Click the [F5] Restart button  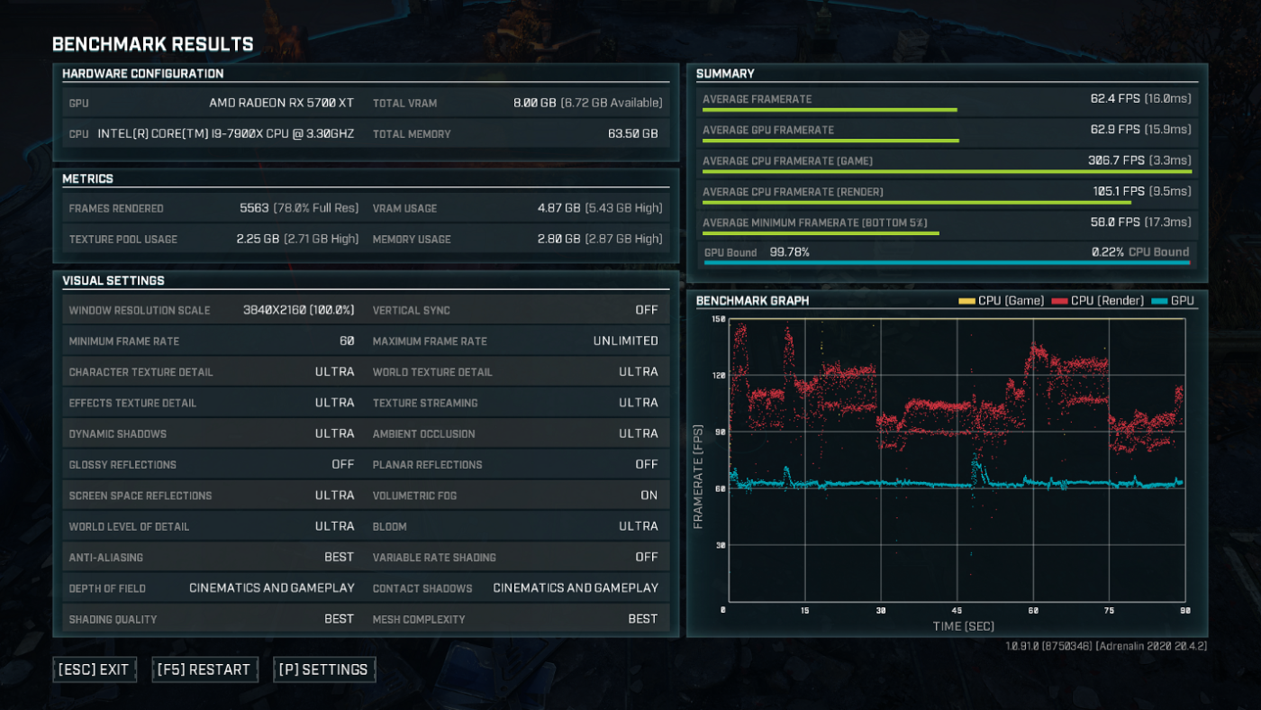click(204, 669)
